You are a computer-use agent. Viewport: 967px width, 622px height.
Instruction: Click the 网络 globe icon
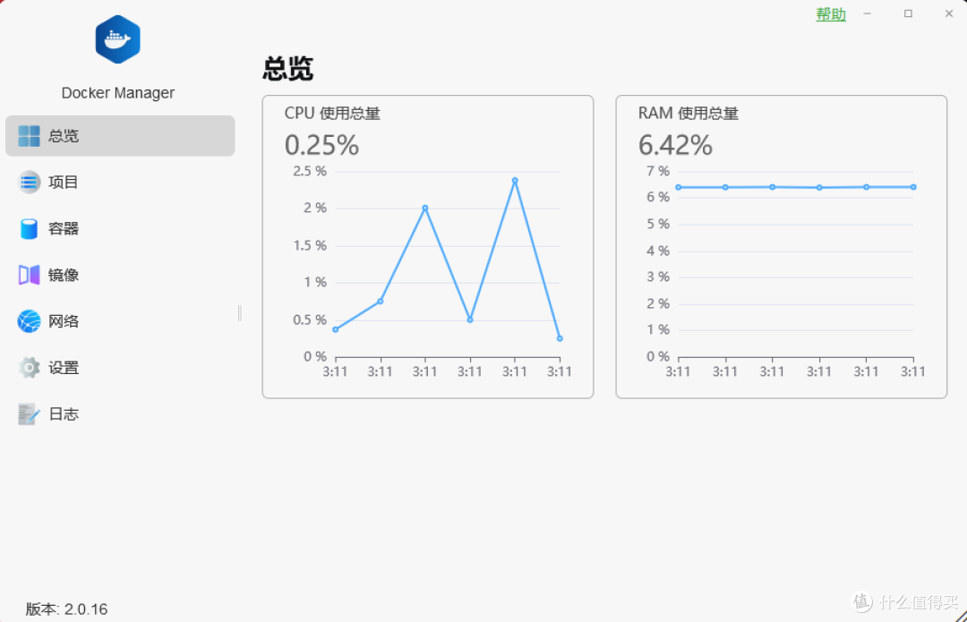coord(29,321)
